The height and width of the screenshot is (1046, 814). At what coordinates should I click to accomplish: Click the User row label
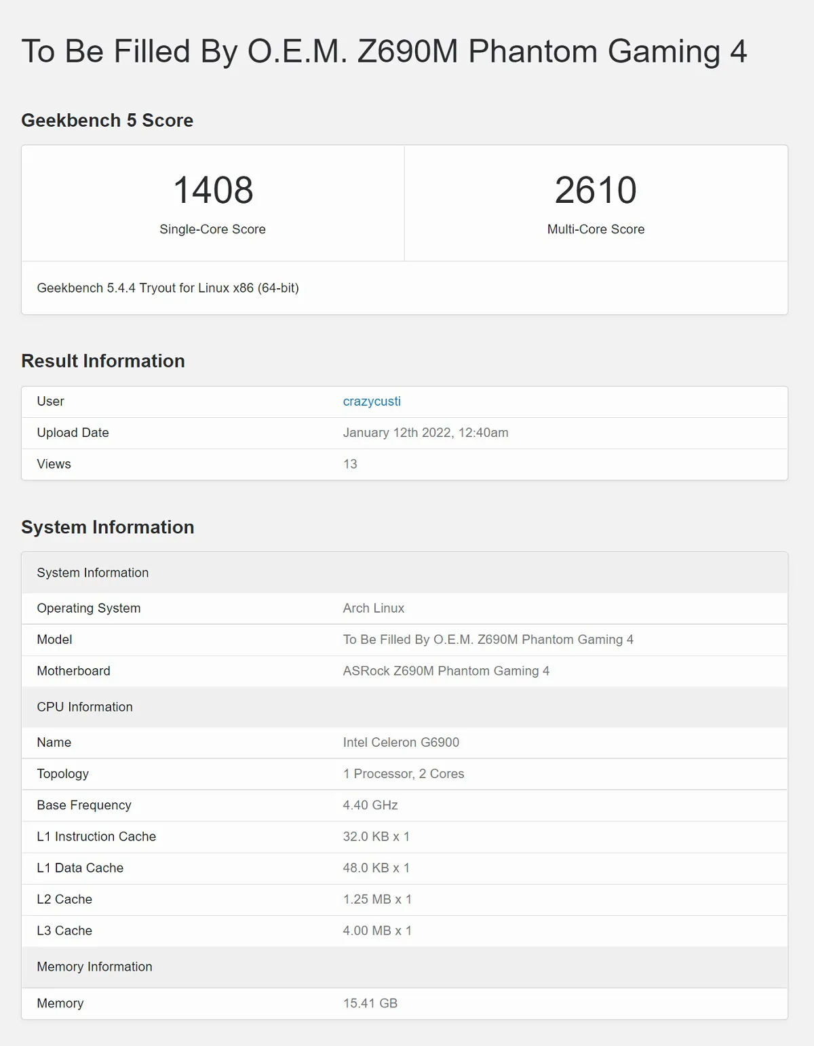[x=50, y=402]
